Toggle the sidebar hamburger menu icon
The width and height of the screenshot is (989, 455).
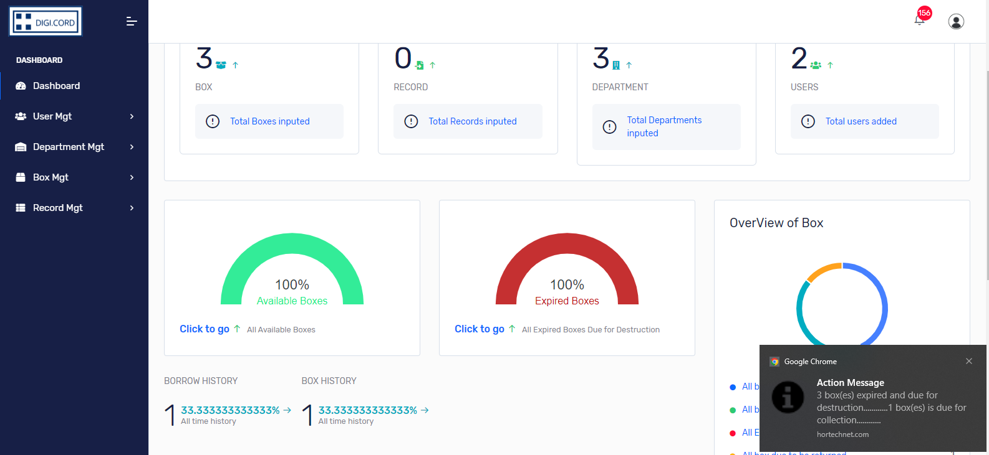pos(132,22)
